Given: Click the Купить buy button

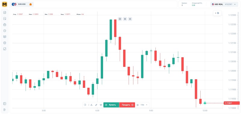Looking at the screenshot, I should 111,105.
